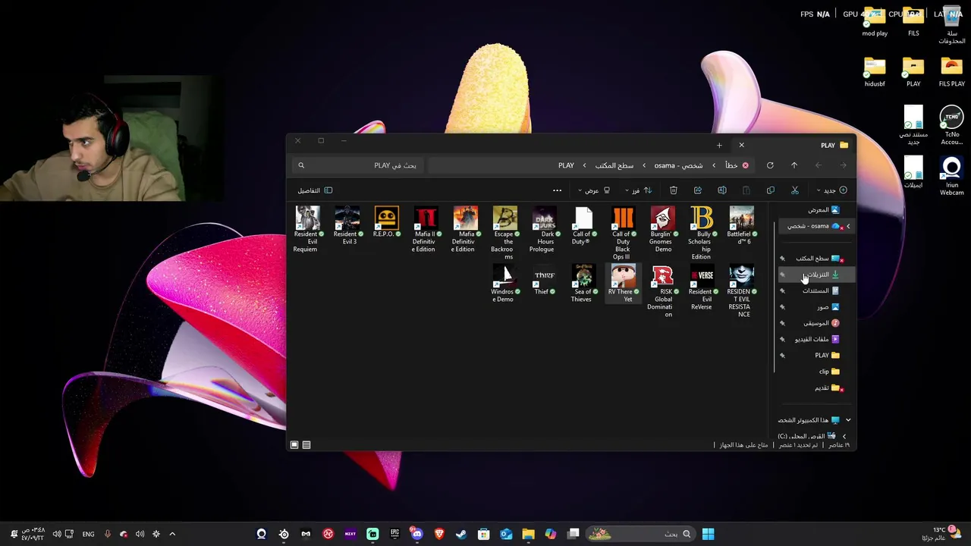Open تقديم folder in sidebar
This screenshot has height=546, width=971.
pos(828,388)
